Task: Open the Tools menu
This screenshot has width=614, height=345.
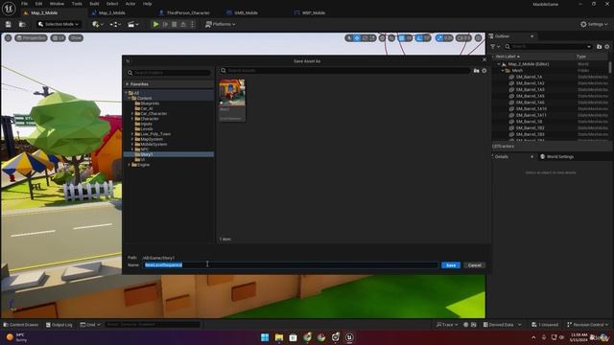Action: [77, 4]
